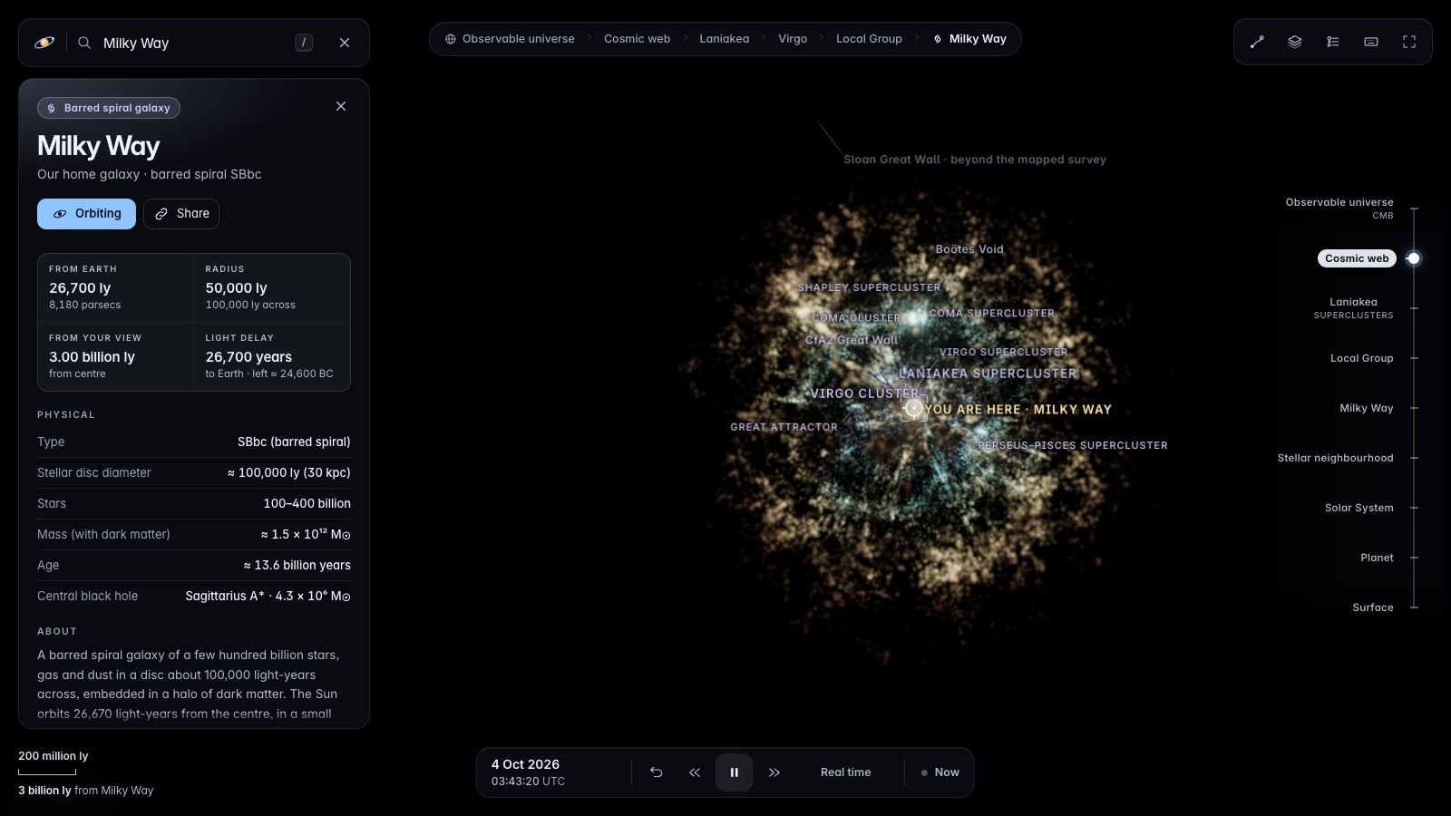The image size is (1451, 816).
Task: Select Shapley Supercluster on the map
Action: pos(870,287)
